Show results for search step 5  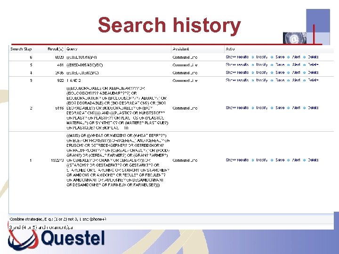click(x=237, y=65)
